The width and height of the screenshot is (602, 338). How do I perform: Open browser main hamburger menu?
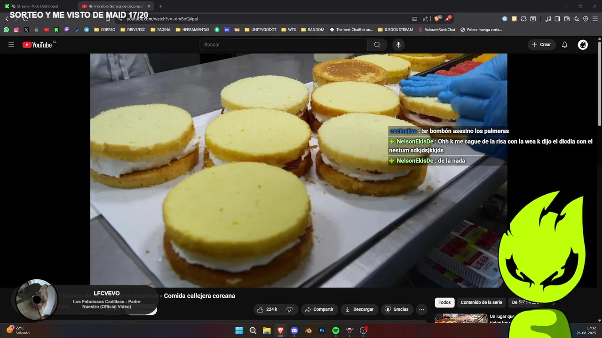tap(595, 19)
